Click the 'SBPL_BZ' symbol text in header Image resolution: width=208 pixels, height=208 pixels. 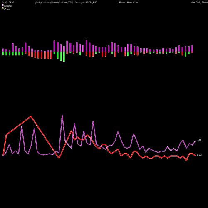pos(91,2)
